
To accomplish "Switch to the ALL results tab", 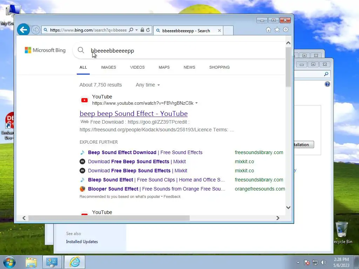I will coord(83,67).
